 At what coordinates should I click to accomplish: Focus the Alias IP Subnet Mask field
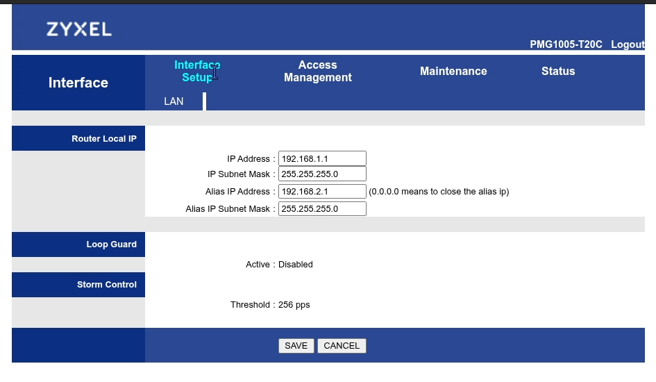[x=322, y=209]
